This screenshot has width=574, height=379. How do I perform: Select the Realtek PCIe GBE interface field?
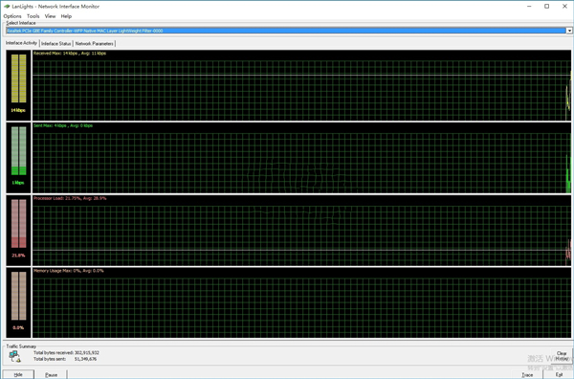286,31
